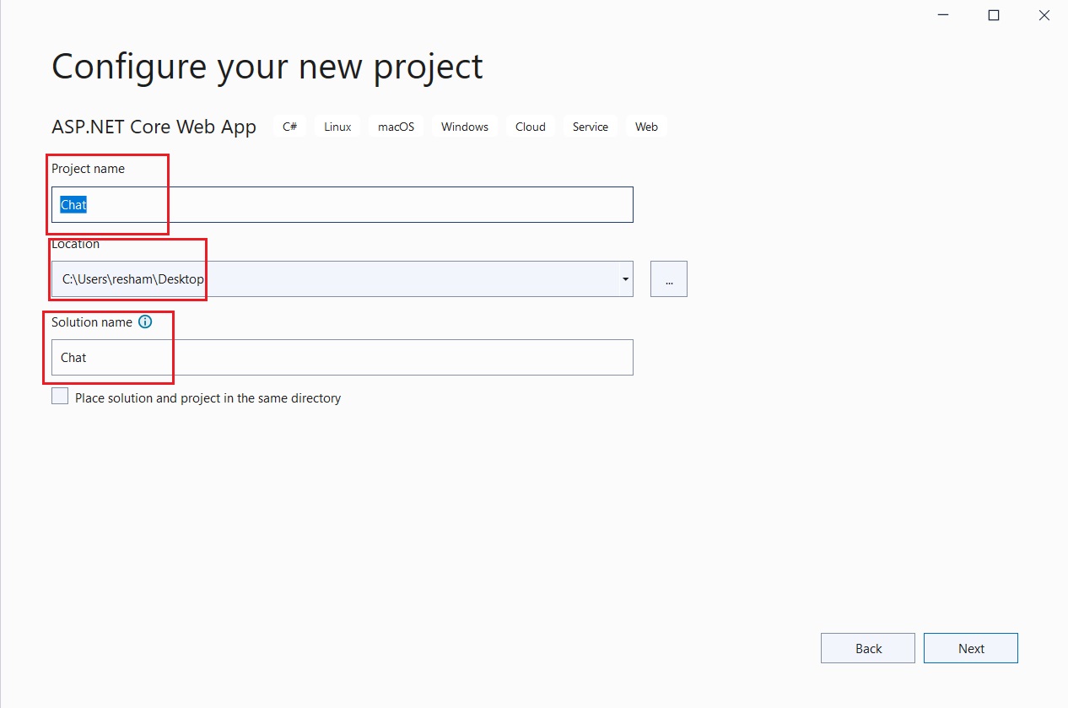Go Back to the previous step

[868, 648]
